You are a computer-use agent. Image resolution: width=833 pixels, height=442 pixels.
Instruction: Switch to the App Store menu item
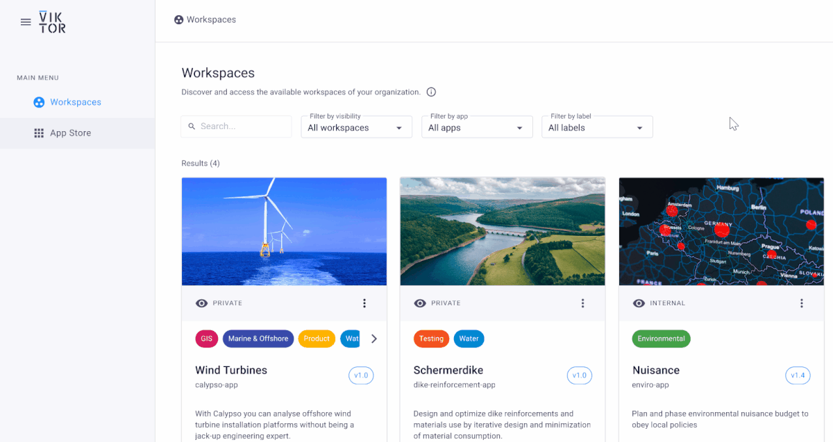72,133
